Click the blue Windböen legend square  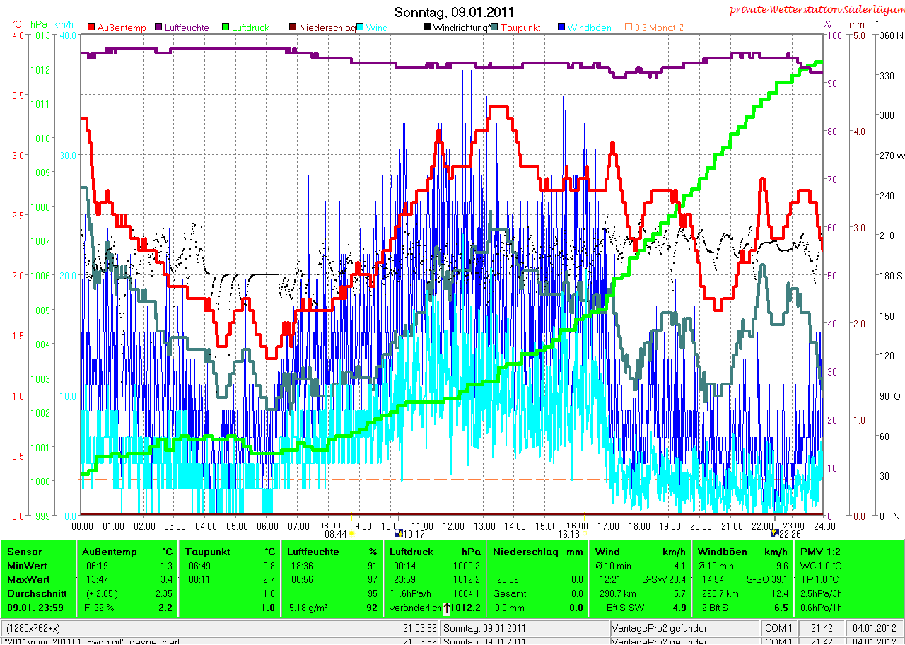(x=561, y=28)
